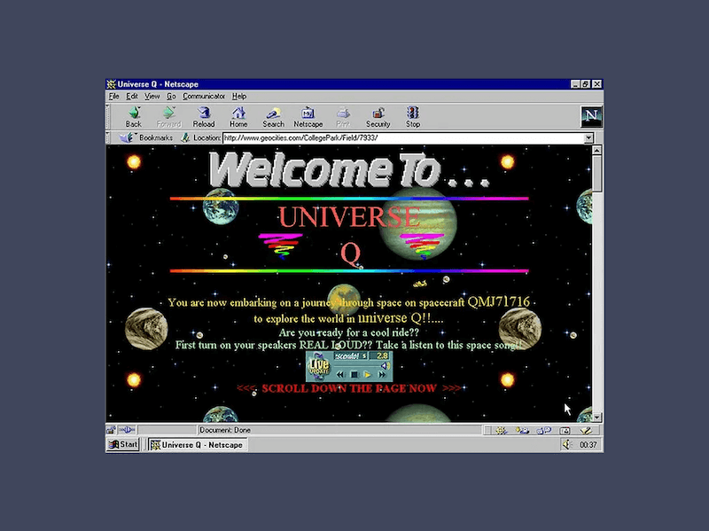The width and height of the screenshot is (709, 531).
Task: Open the Location bar history dropdown
Action: click(x=588, y=138)
